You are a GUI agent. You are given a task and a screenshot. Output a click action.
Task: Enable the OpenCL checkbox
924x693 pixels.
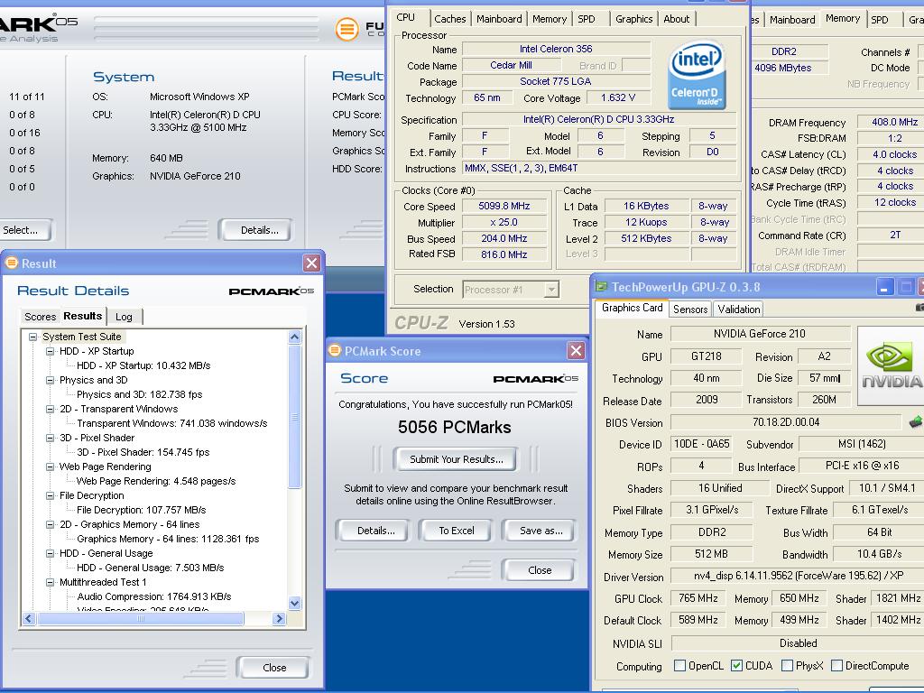click(679, 665)
